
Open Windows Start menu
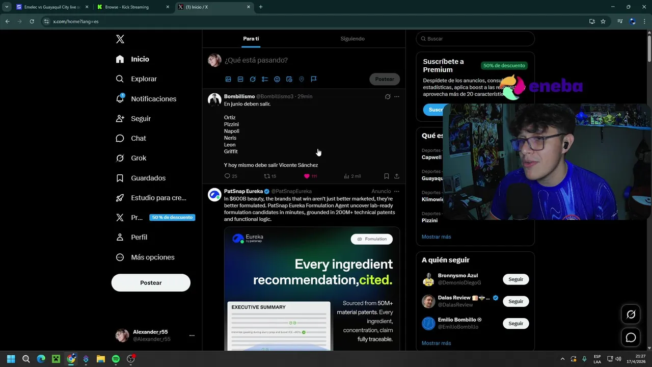click(11, 359)
